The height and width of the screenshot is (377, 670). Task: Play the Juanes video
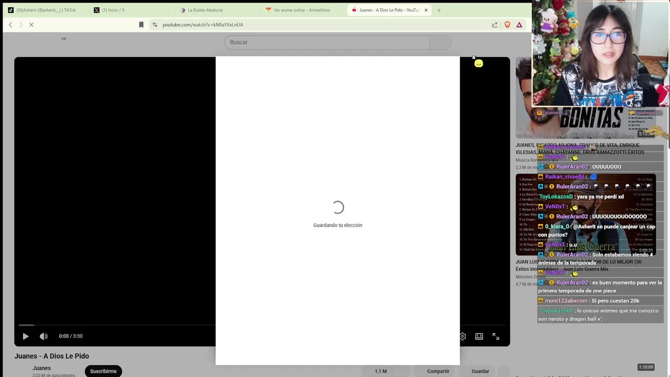(26, 336)
